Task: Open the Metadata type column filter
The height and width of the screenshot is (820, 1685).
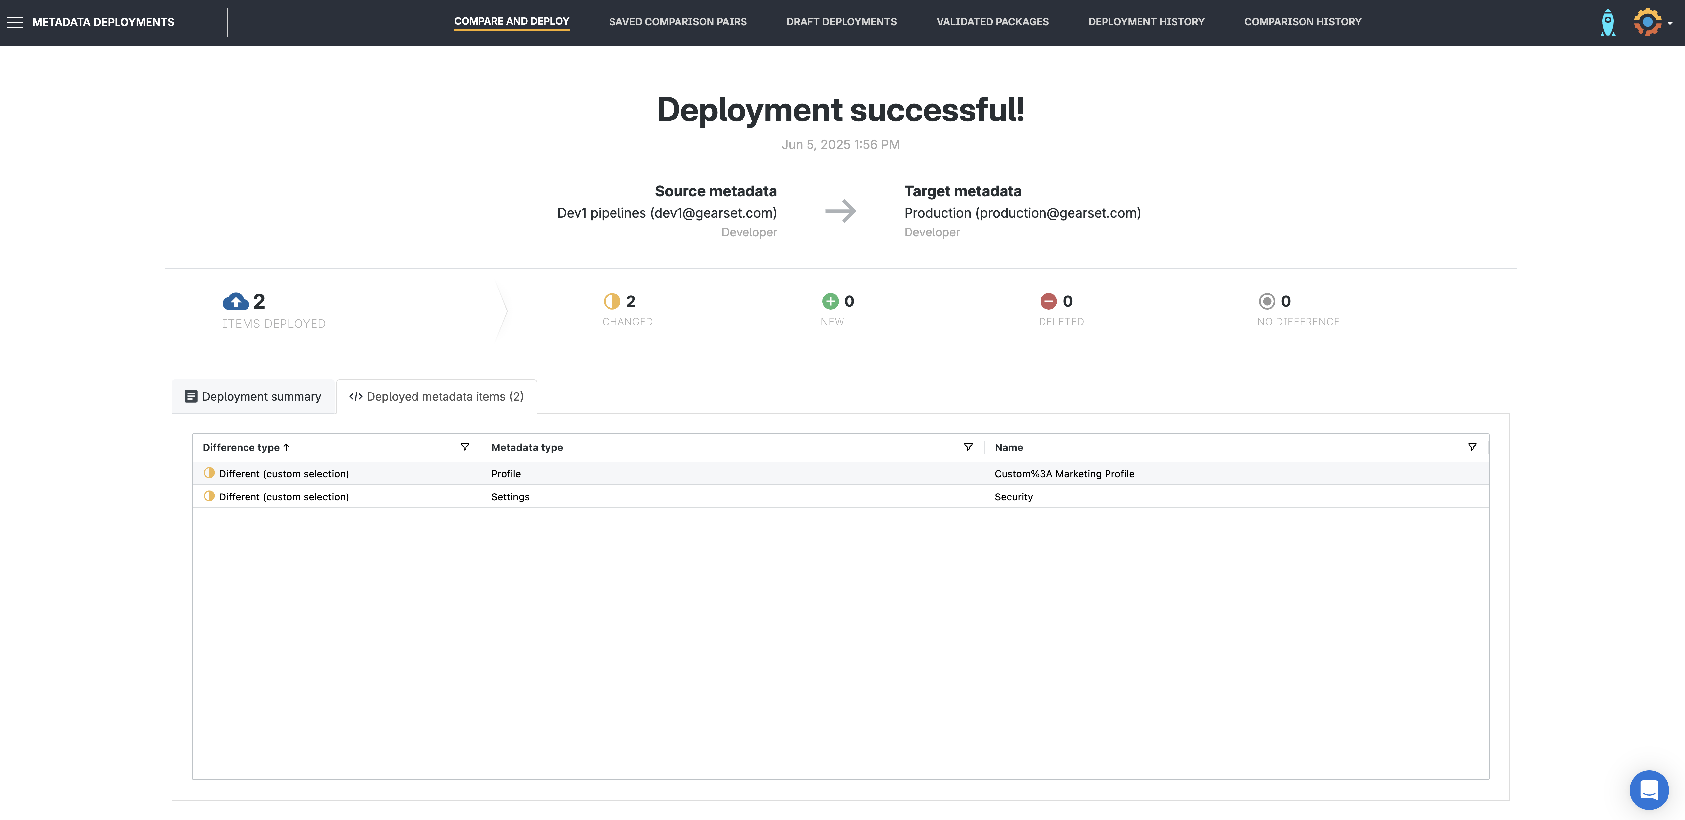Action: click(968, 447)
